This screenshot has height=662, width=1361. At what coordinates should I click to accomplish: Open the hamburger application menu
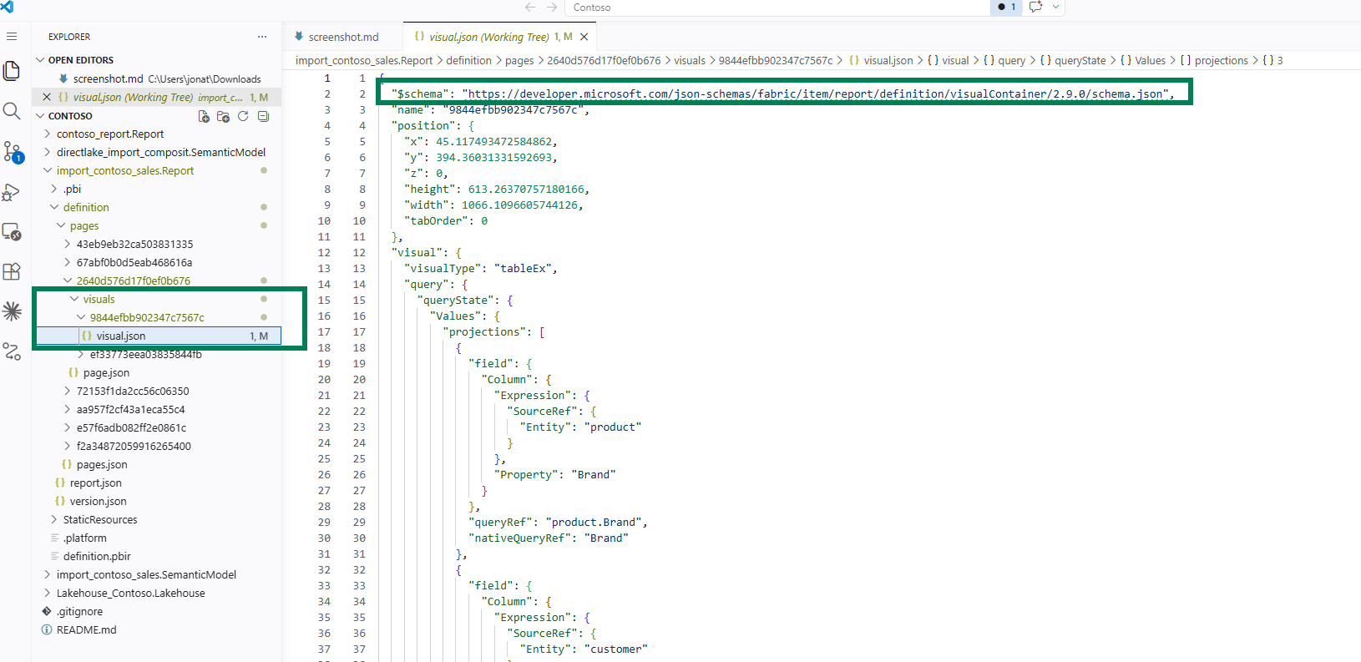12,37
